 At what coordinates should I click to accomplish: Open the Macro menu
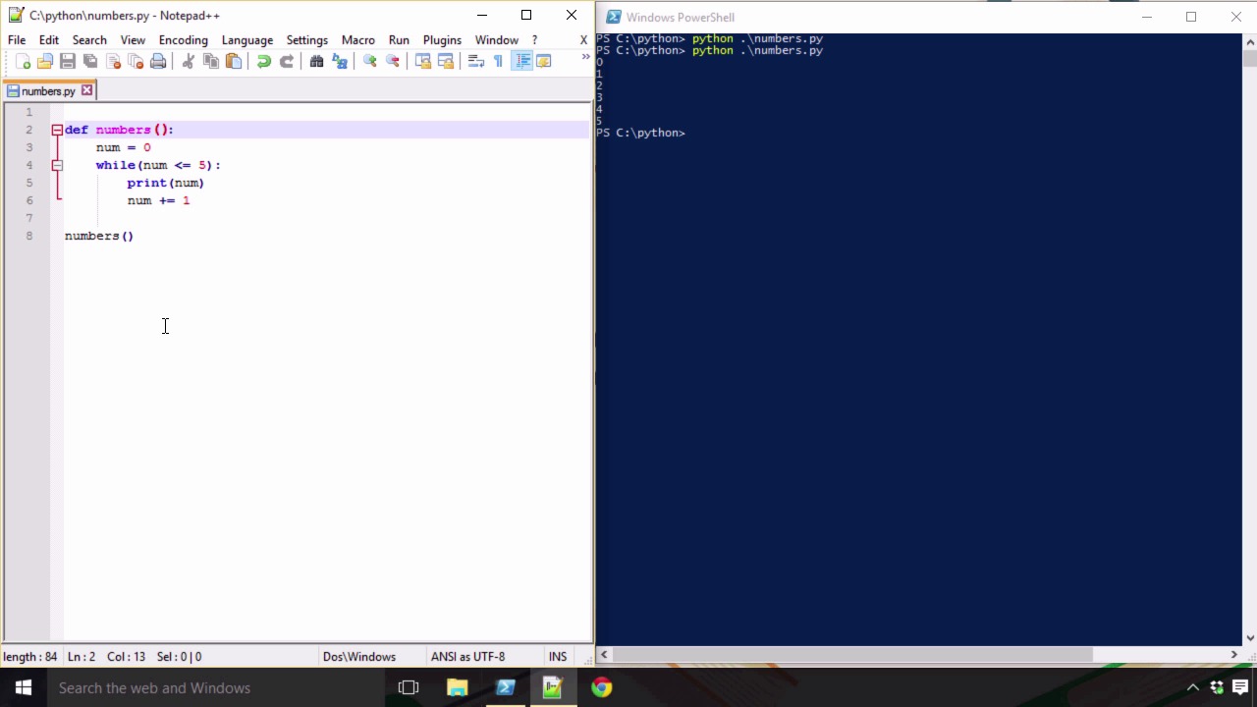click(x=358, y=40)
